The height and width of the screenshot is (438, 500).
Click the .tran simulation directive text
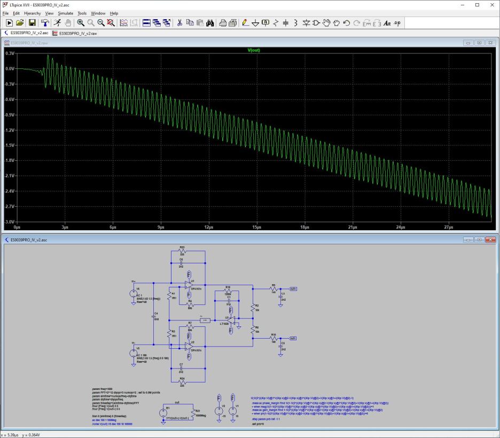tap(110, 416)
